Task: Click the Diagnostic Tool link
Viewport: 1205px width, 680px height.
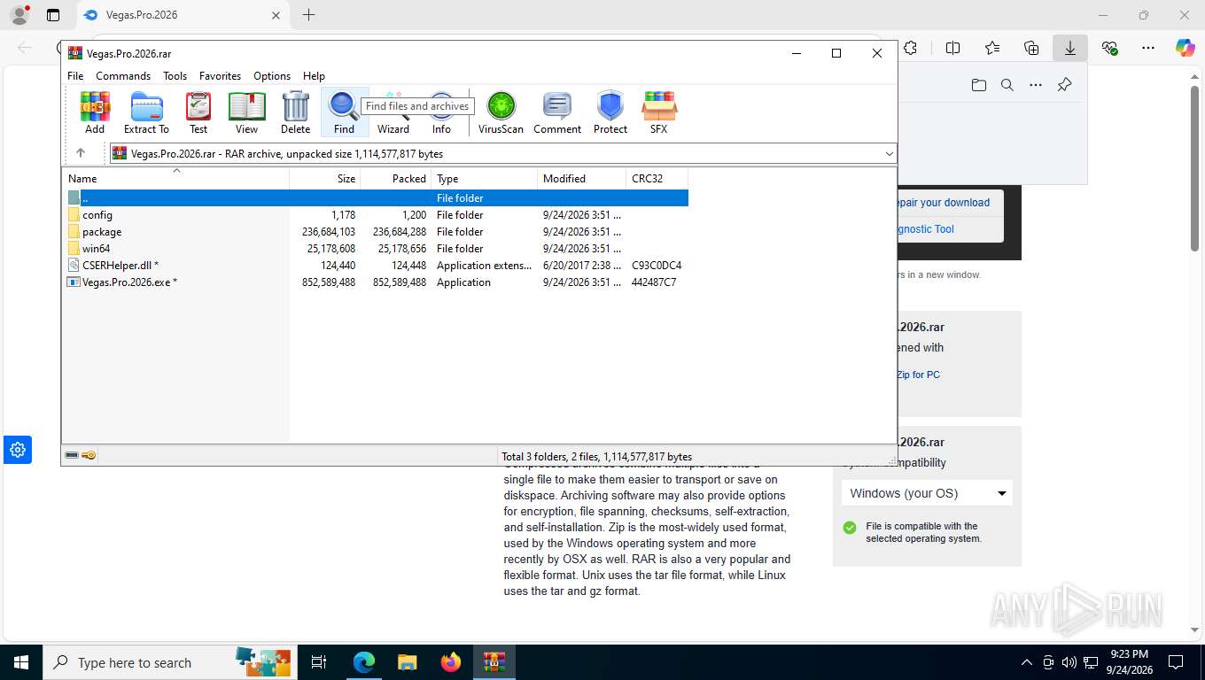Action: coord(925,229)
